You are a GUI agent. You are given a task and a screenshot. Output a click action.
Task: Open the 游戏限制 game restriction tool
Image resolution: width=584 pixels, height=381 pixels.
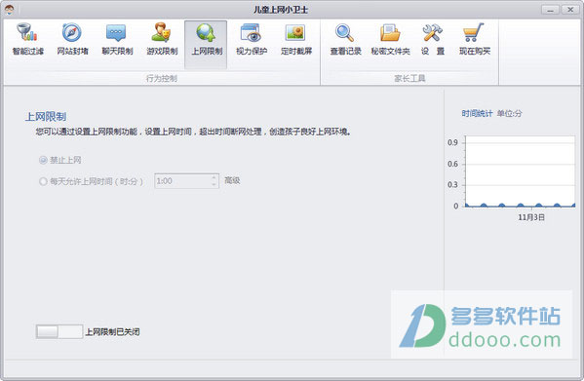162,39
